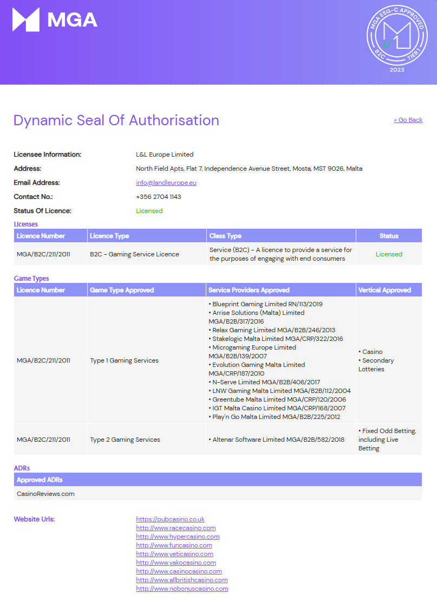Viewport: 437px width, 600px height.
Task: Click Relax Gaming Limited MGA/B2B/246/2013 entry
Action: [x=272, y=330]
